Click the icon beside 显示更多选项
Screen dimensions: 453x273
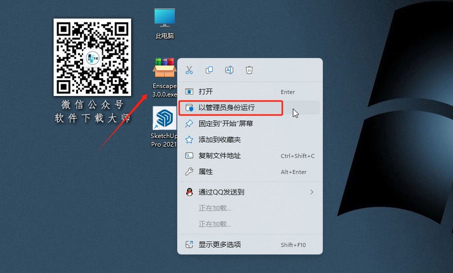pyautogui.click(x=189, y=244)
